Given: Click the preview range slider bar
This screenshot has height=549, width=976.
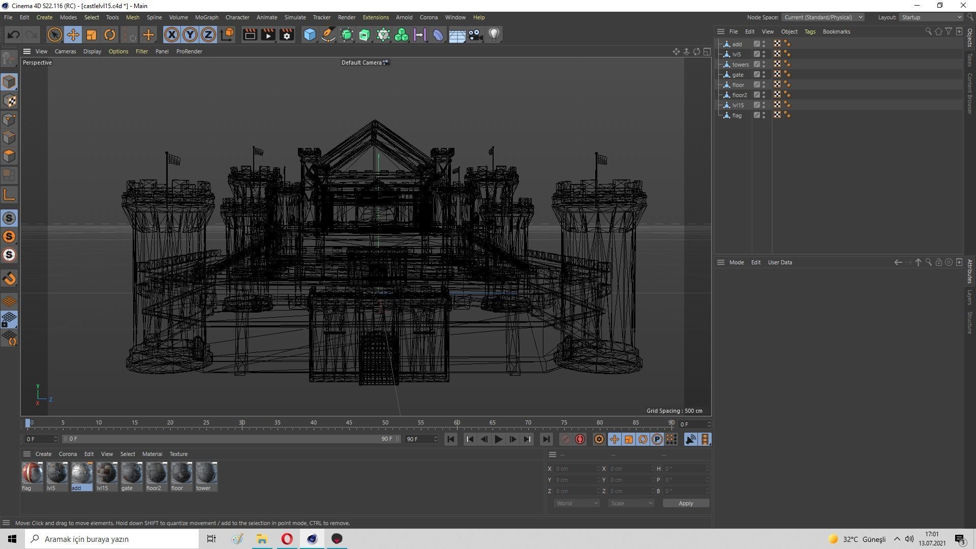Looking at the screenshot, I should coord(231,439).
